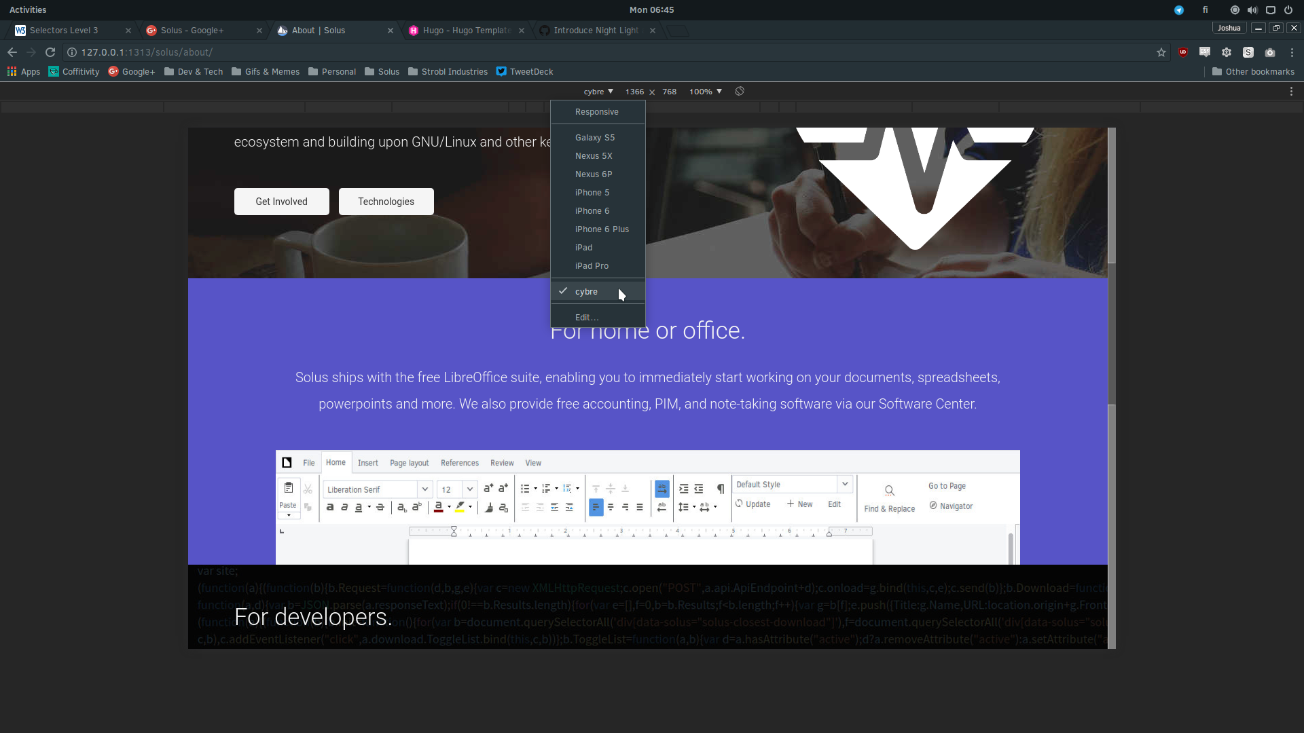Click the Get Involved button

click(x=282, y=202)
